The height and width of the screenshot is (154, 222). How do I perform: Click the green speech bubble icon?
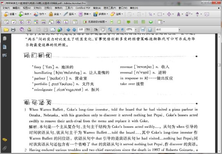click(128, 22)
